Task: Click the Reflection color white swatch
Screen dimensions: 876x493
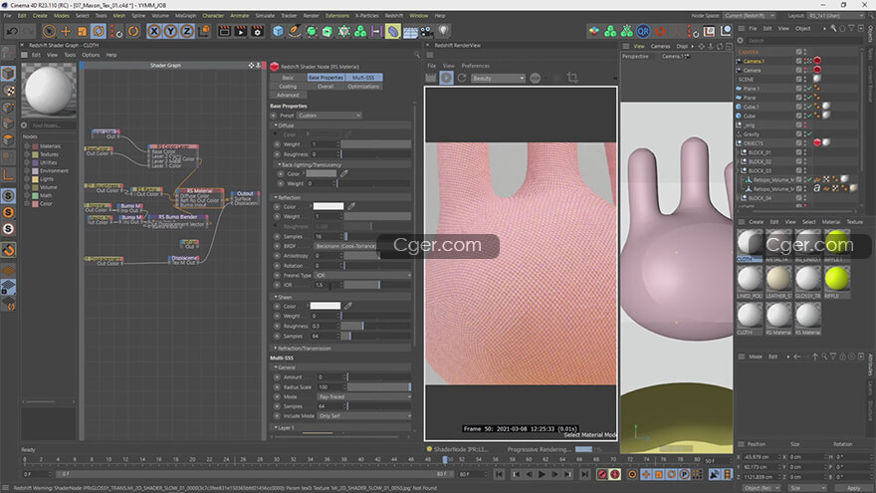Action: (328, 206)
